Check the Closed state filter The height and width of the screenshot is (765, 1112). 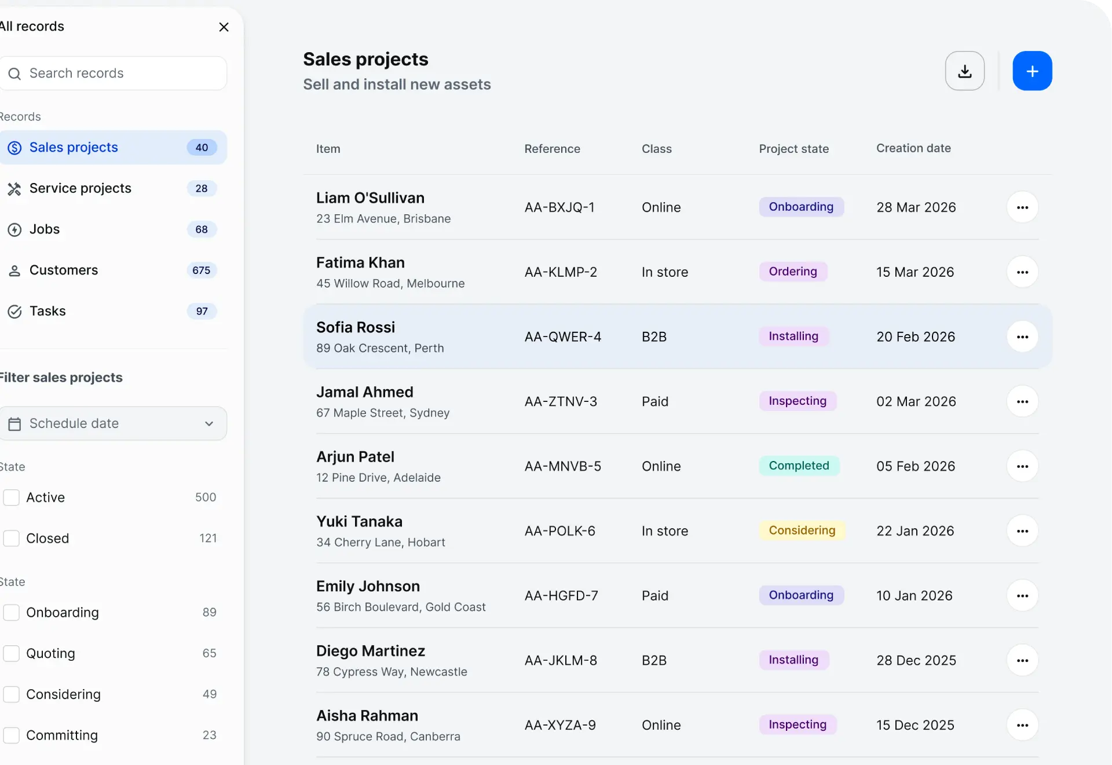pyautogui.click(x=12, y=539)
